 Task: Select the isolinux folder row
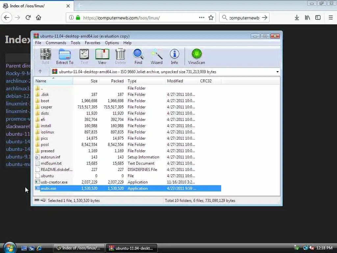pyautogui.click(x=128, y=132)
